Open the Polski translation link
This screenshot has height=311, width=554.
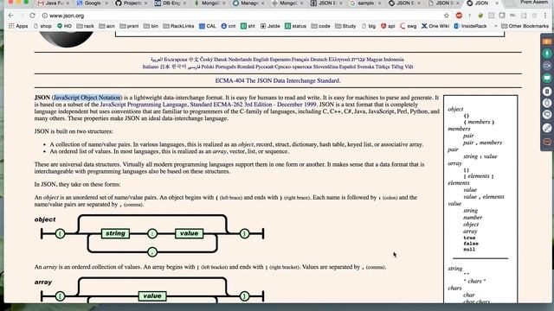click(x=208, y=67)
